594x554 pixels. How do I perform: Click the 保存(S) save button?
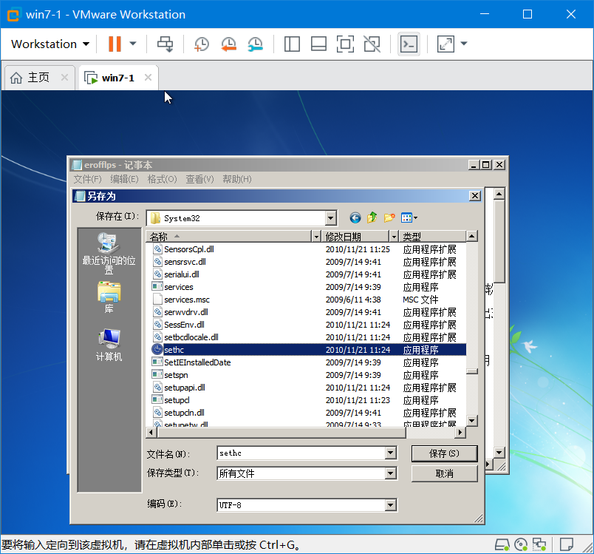(x=444, y=453)
